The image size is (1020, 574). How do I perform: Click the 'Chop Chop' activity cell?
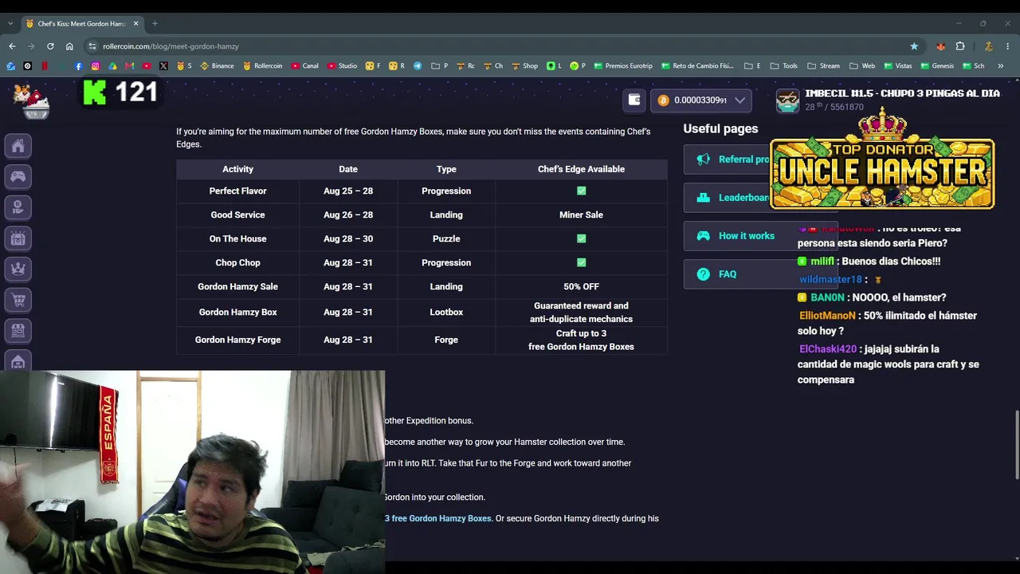[x=237, y=263]
